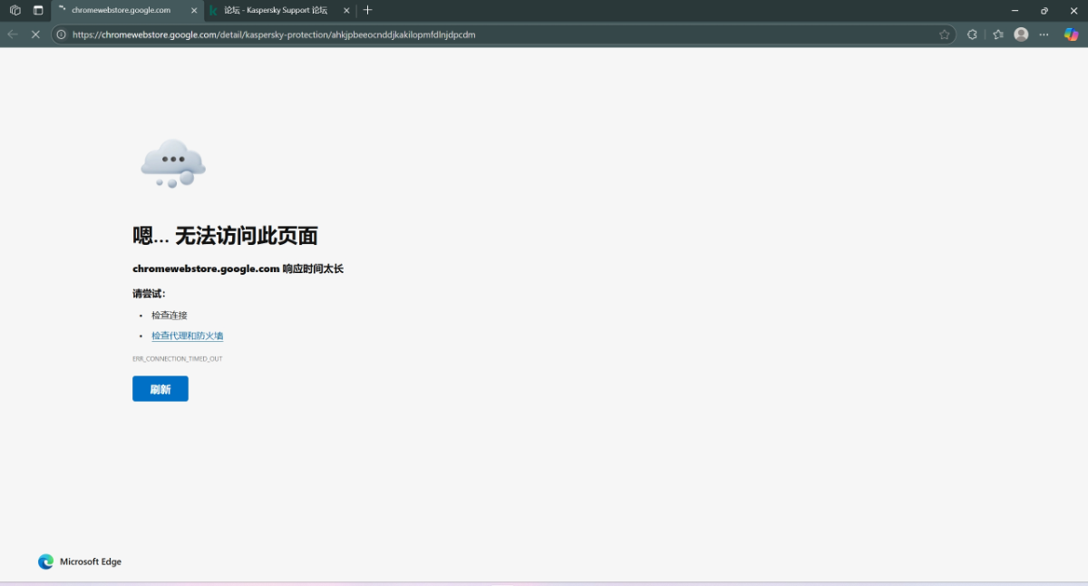Viewport: 1088px width, 586px height.
Task: Switch to the Kaspersky Support 论坛 tab
Action: (276, 10)
